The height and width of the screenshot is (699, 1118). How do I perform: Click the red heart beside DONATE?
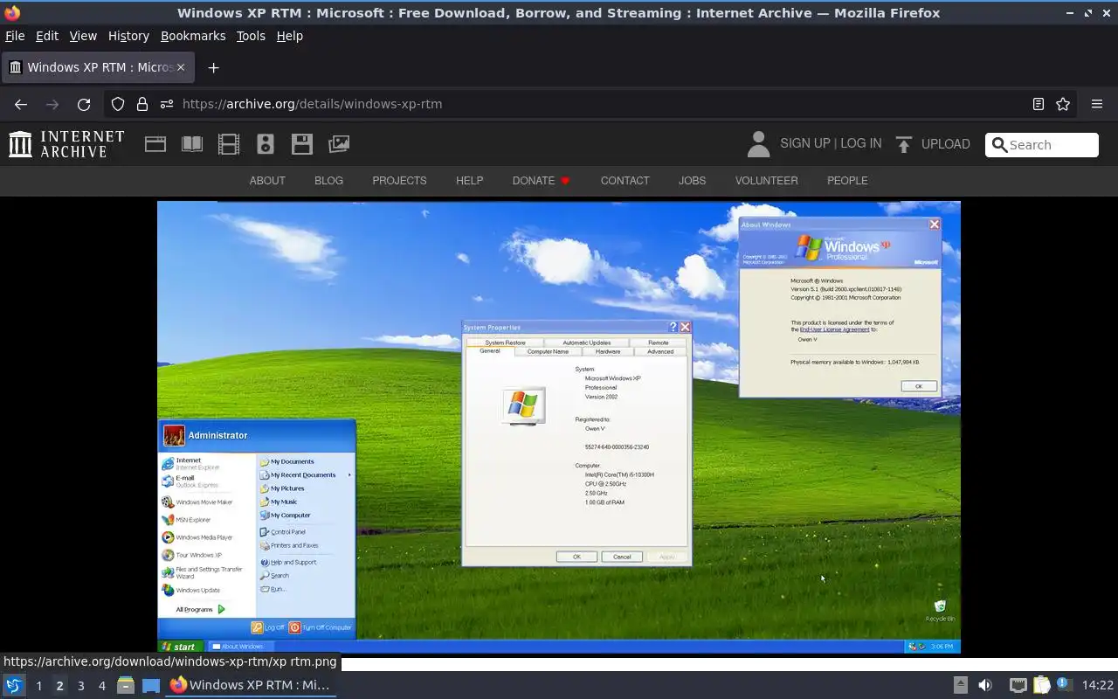click(565, 181)
